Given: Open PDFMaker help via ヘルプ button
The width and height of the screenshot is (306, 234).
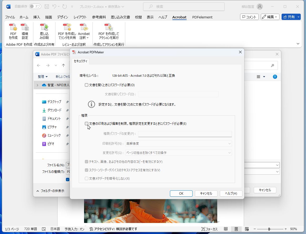Looking at the screenshot, I should tap(231, 193).
